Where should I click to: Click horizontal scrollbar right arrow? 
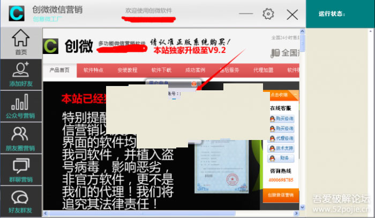coord(296,213)
